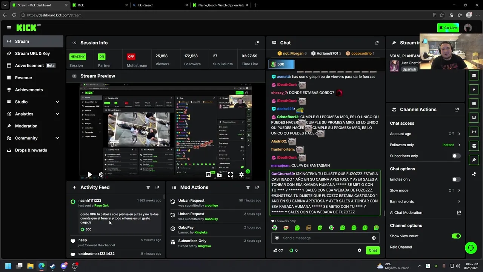Open Slow mode options
The height and width of the screenshot is (272, 483).
425,190
